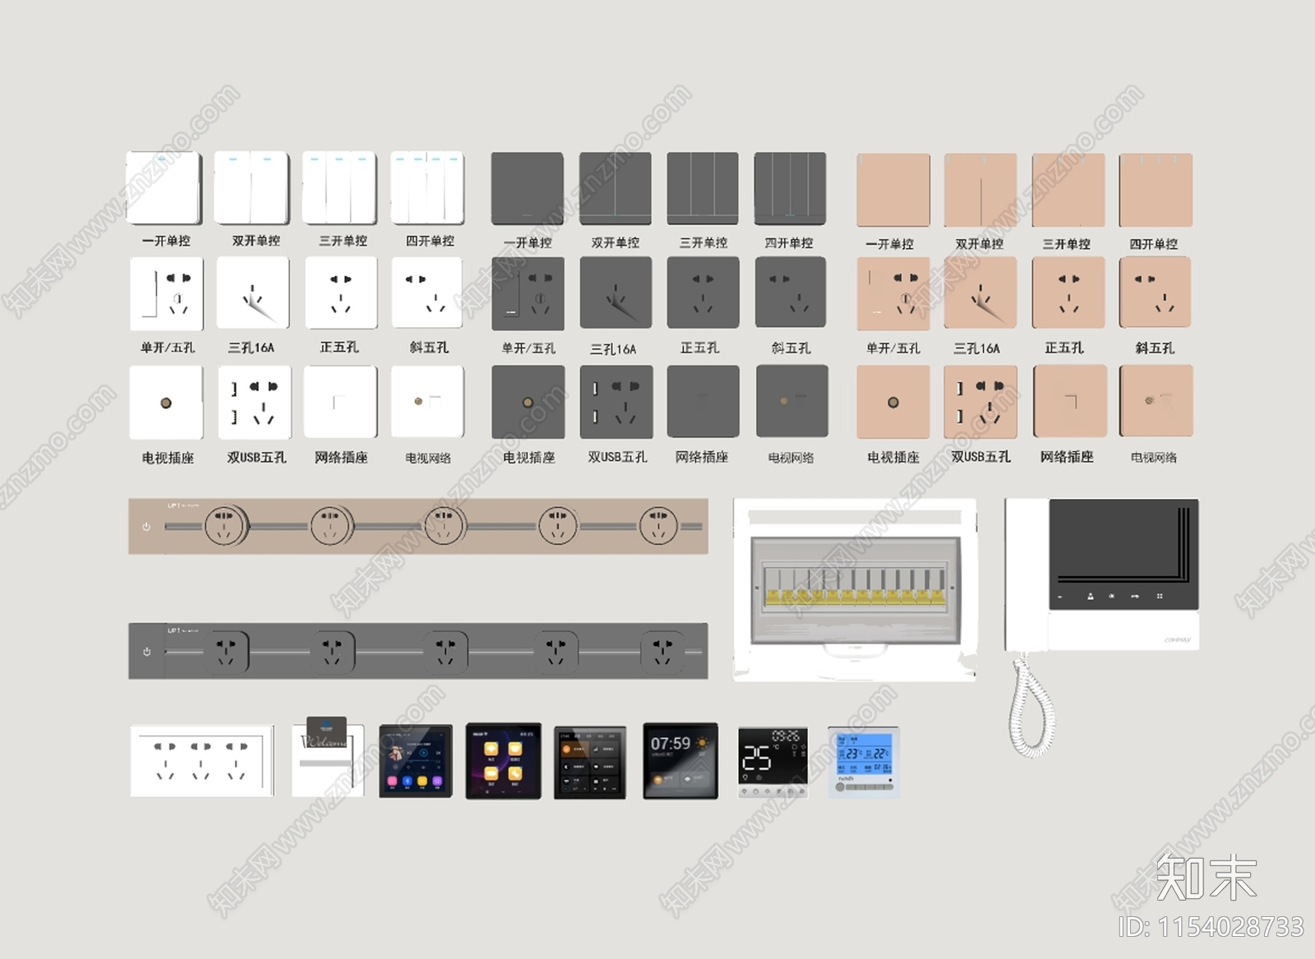Click the power icon on gray track
The height and width of the screenshot is (959, 1315).
coord(146,652)
